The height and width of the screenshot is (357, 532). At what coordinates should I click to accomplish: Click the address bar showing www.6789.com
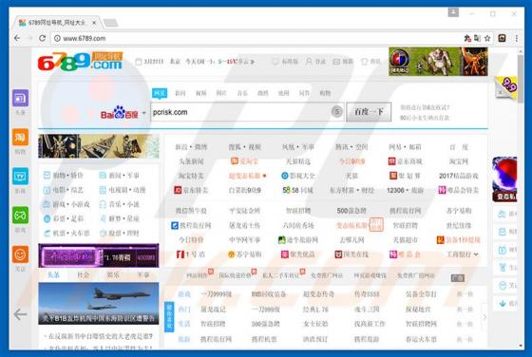coord(257,38)
